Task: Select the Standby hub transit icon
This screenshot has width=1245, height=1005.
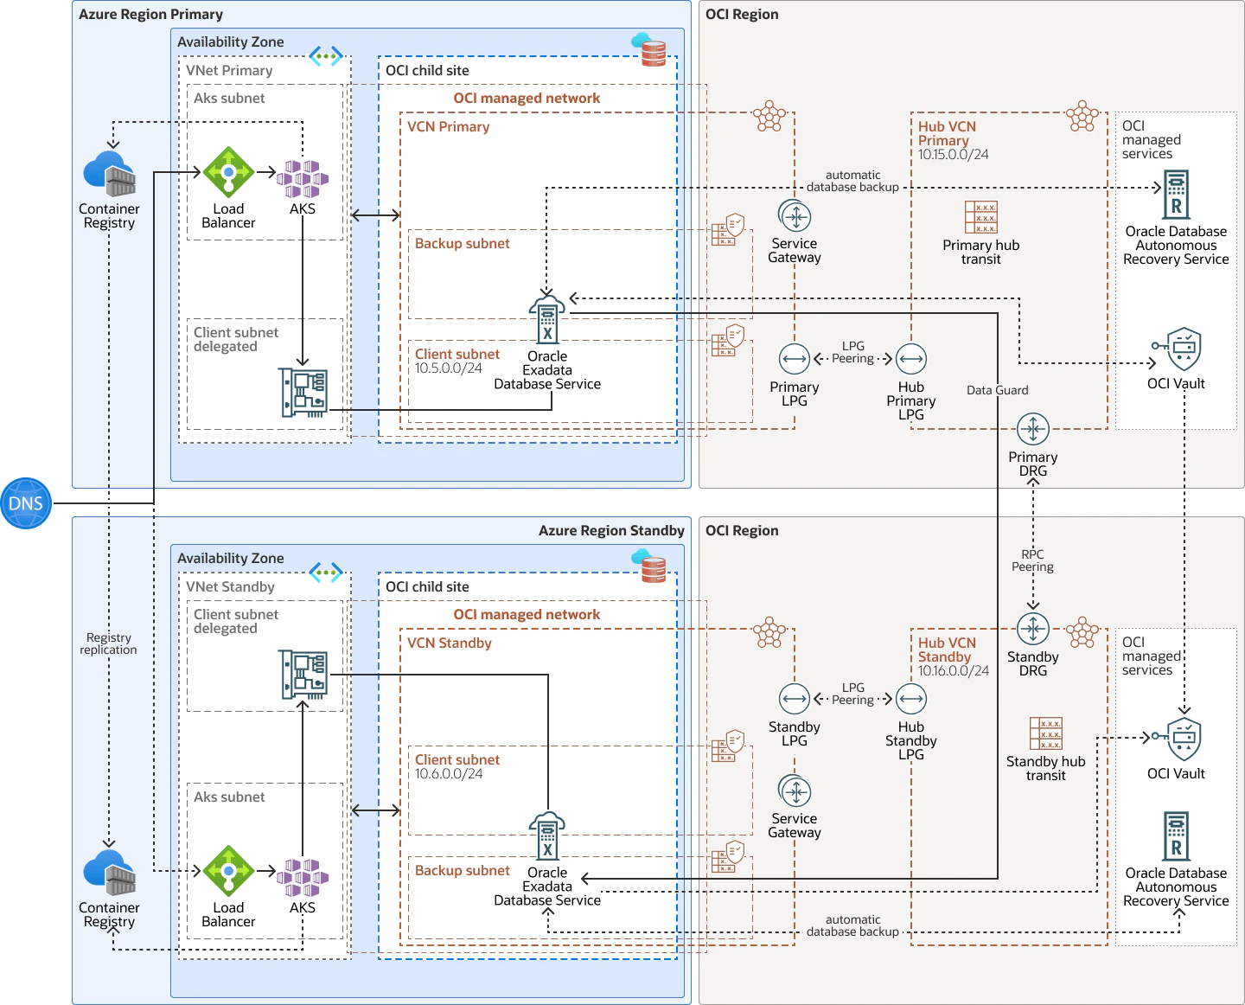Action: (1046, 733)
